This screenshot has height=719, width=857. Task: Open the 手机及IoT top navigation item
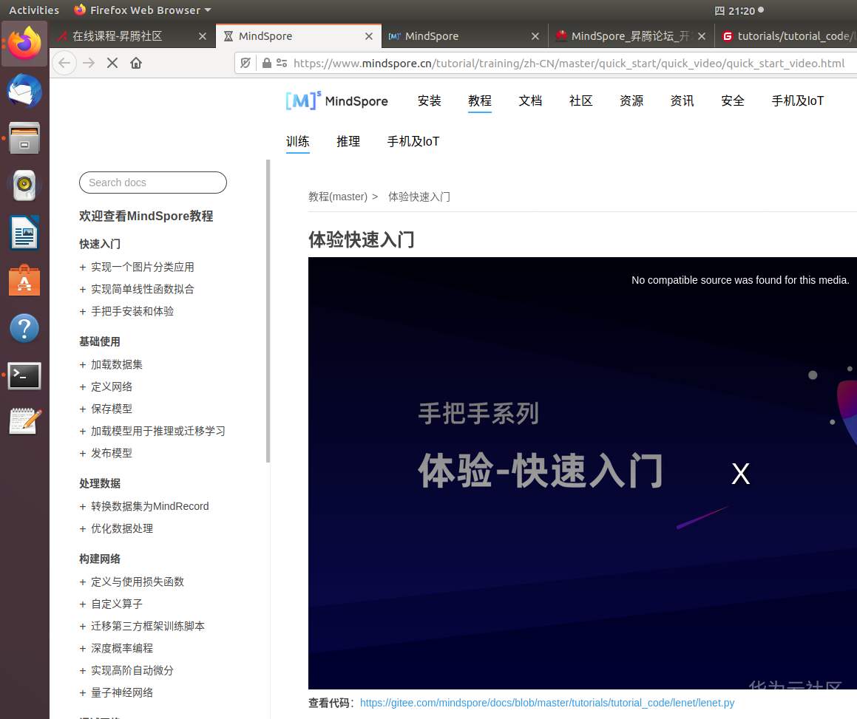797,100
